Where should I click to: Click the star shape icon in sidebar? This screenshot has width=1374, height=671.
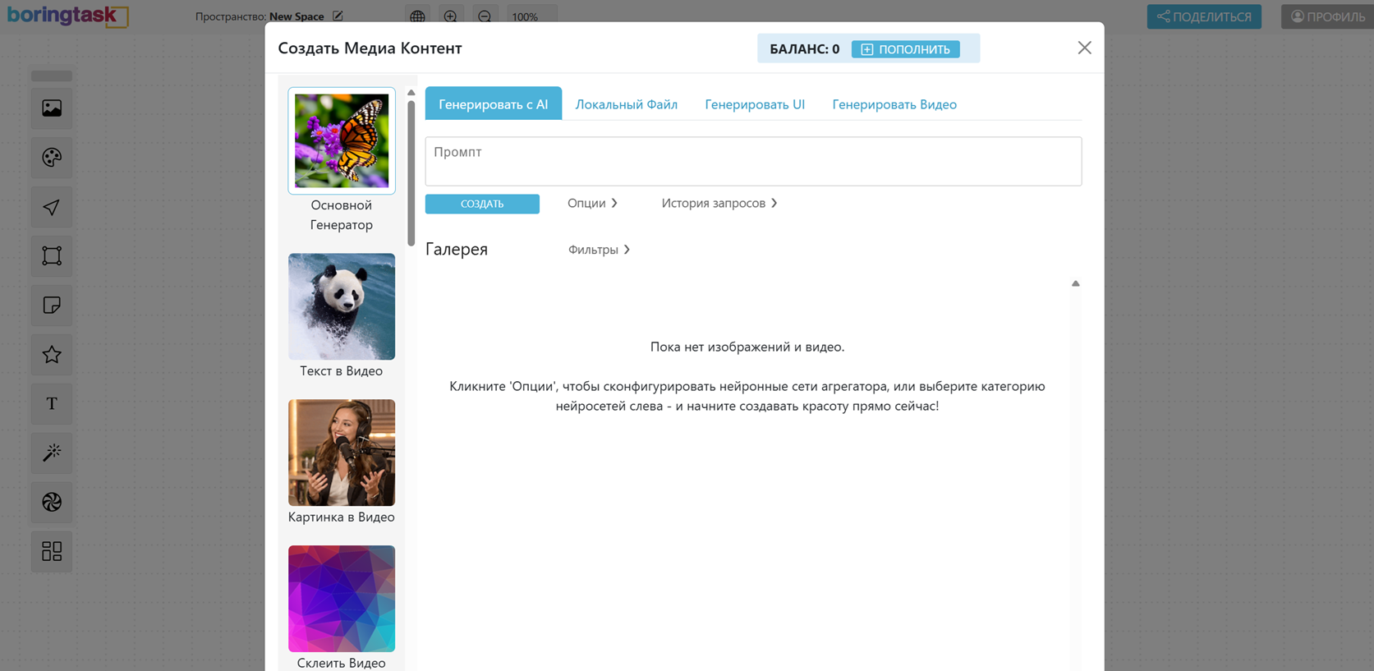tap(52, 355)
